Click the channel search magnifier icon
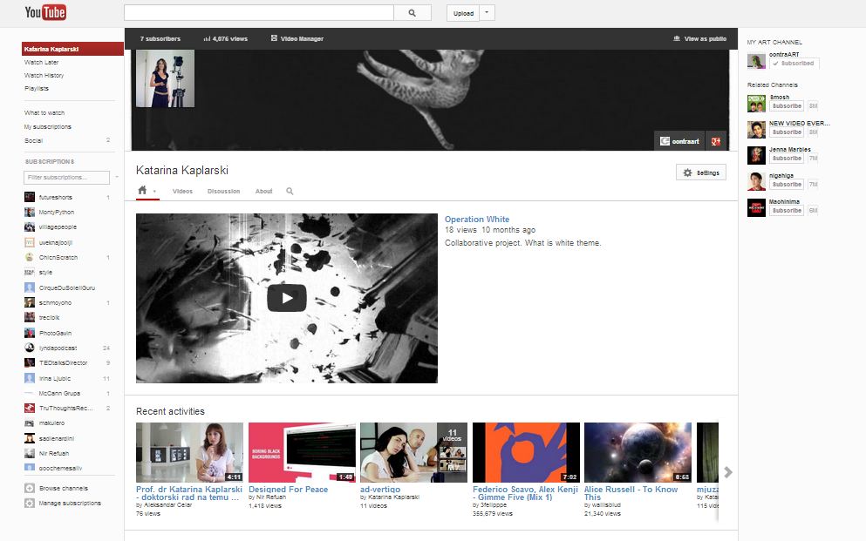 pyautogui.click(x=290, y=192)
